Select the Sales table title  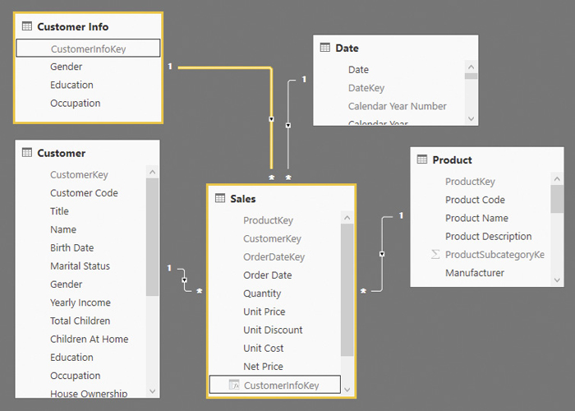coord(243,199)
